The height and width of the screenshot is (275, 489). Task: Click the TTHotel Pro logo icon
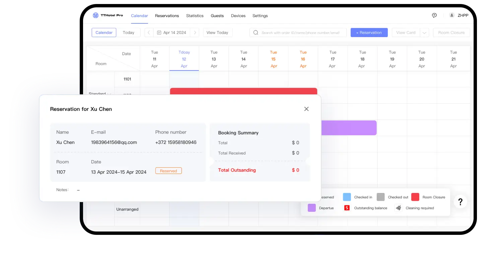click(95, 15)
